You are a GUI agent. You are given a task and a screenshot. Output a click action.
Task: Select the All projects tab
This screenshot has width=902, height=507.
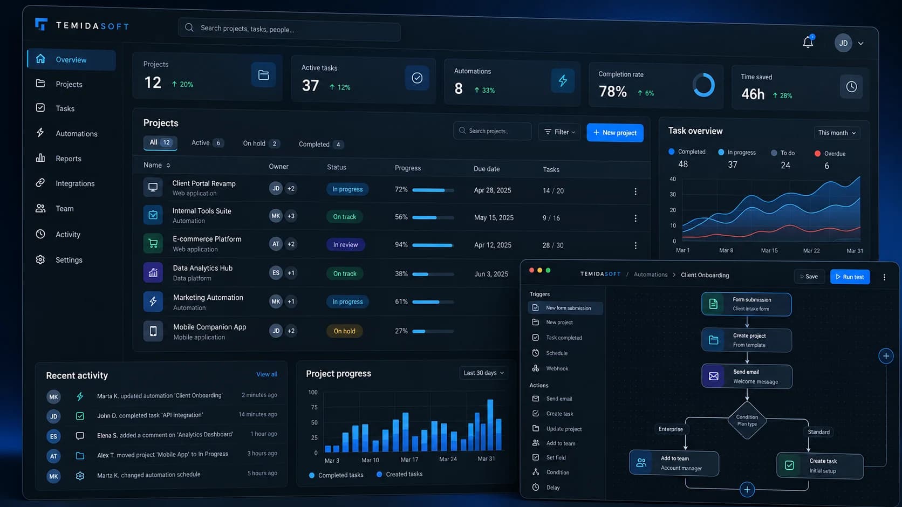point(160,142)
